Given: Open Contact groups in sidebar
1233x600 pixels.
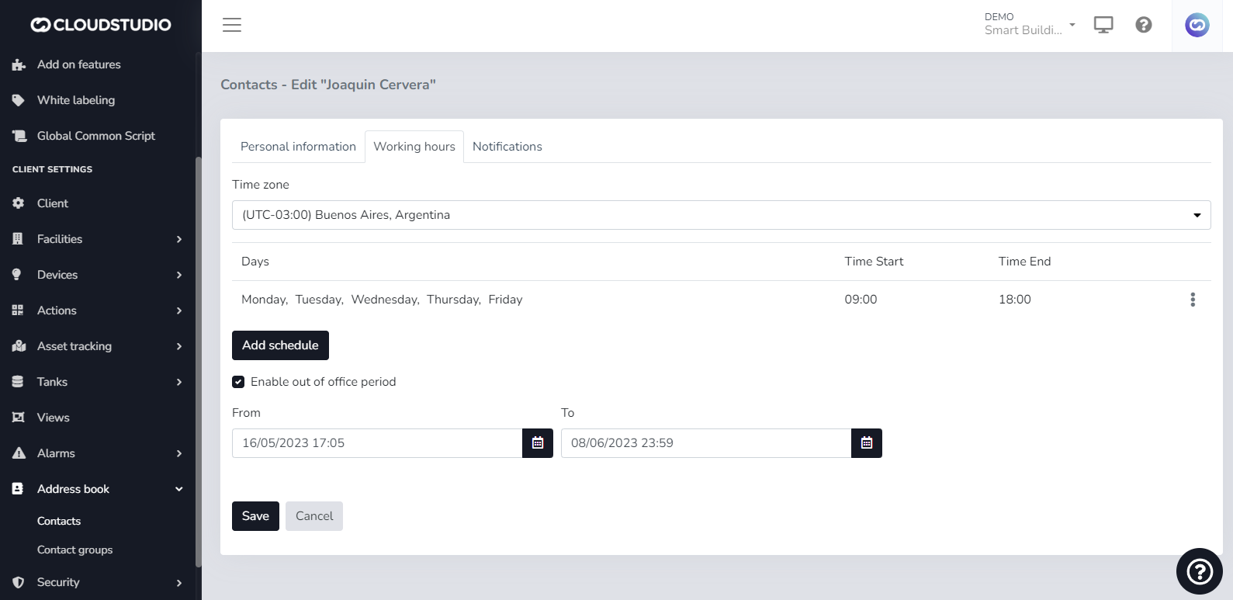Looking at the screenshot, I should click(x=75, y=550).
